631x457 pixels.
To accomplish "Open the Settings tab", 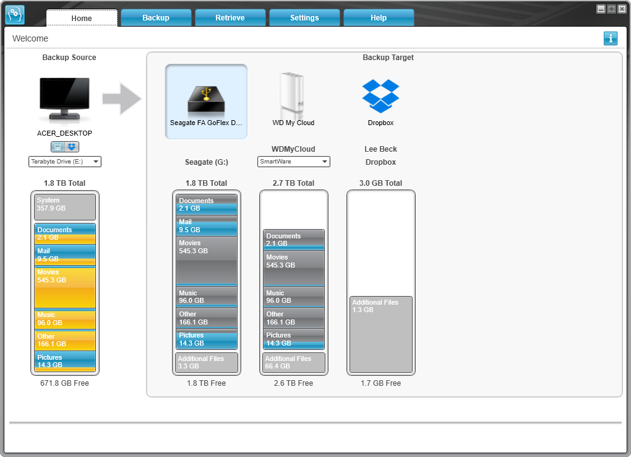I will coord(304,18).
